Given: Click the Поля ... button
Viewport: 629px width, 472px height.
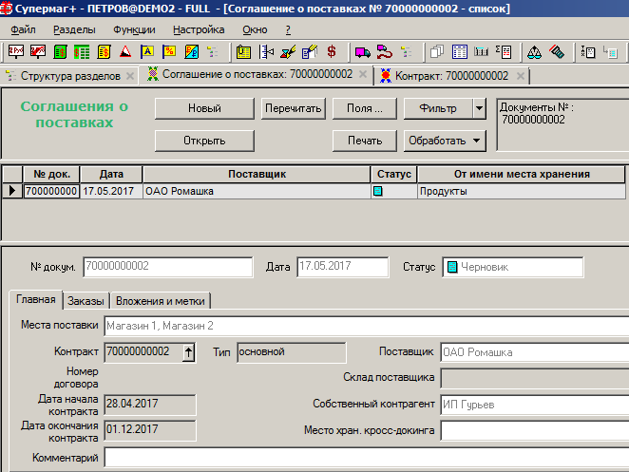Looking at the screenshot, I should [365, 108].
